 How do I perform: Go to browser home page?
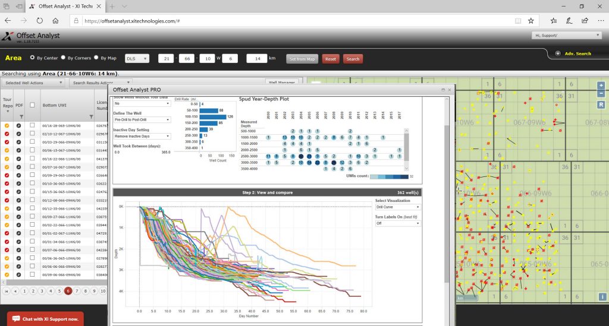(x=55, y=21)
